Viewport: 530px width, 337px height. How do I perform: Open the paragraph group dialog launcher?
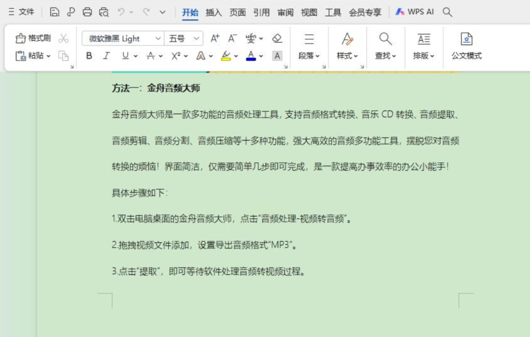pos(324,66)
